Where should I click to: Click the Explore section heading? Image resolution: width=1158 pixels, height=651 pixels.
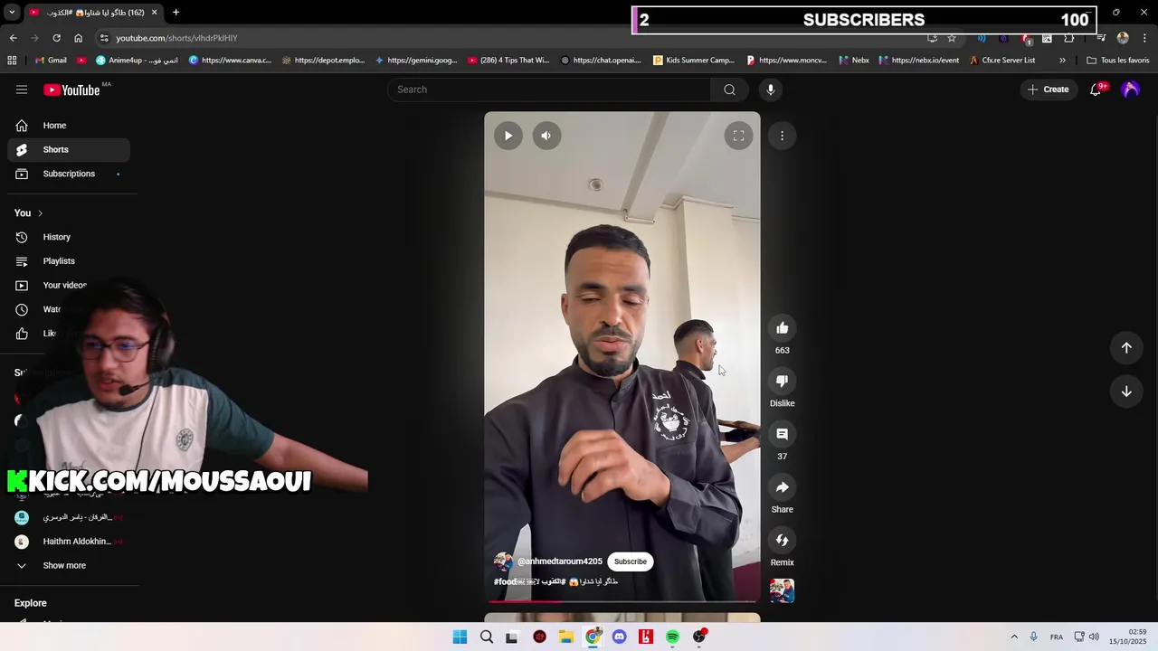coord(31,603)
